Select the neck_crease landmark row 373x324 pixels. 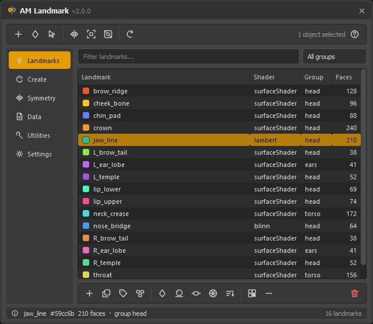[219, 214]
